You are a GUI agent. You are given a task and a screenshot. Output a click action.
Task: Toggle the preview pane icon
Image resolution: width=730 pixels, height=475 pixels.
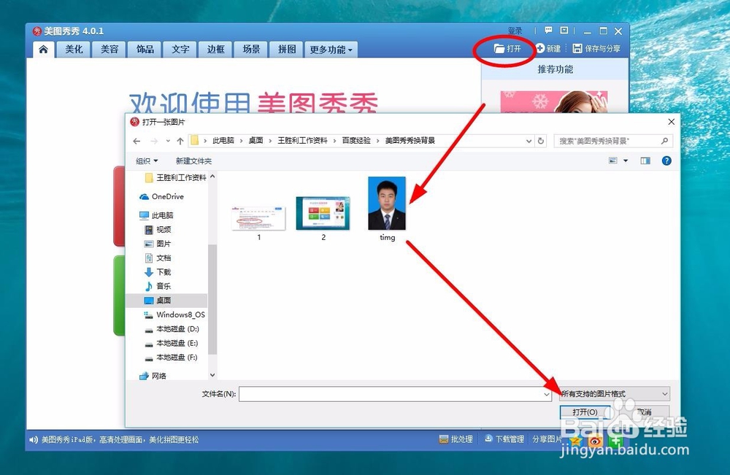(x=645, y=161)
